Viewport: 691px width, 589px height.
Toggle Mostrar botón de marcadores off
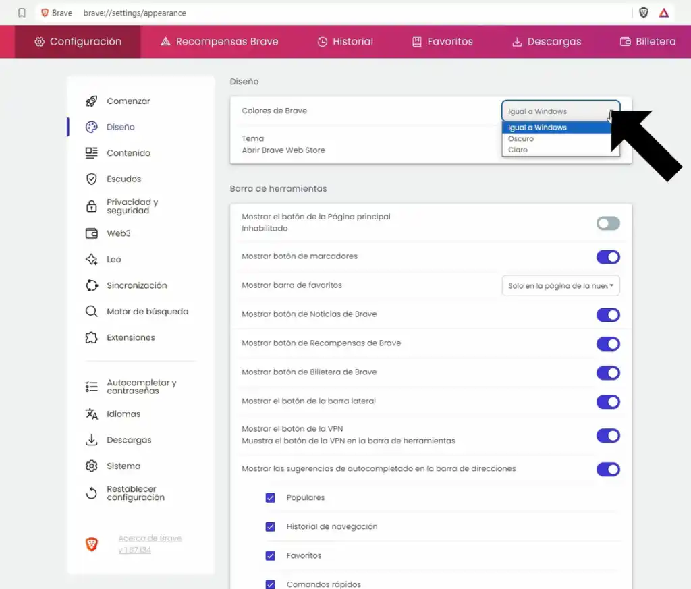click(608, 257)
